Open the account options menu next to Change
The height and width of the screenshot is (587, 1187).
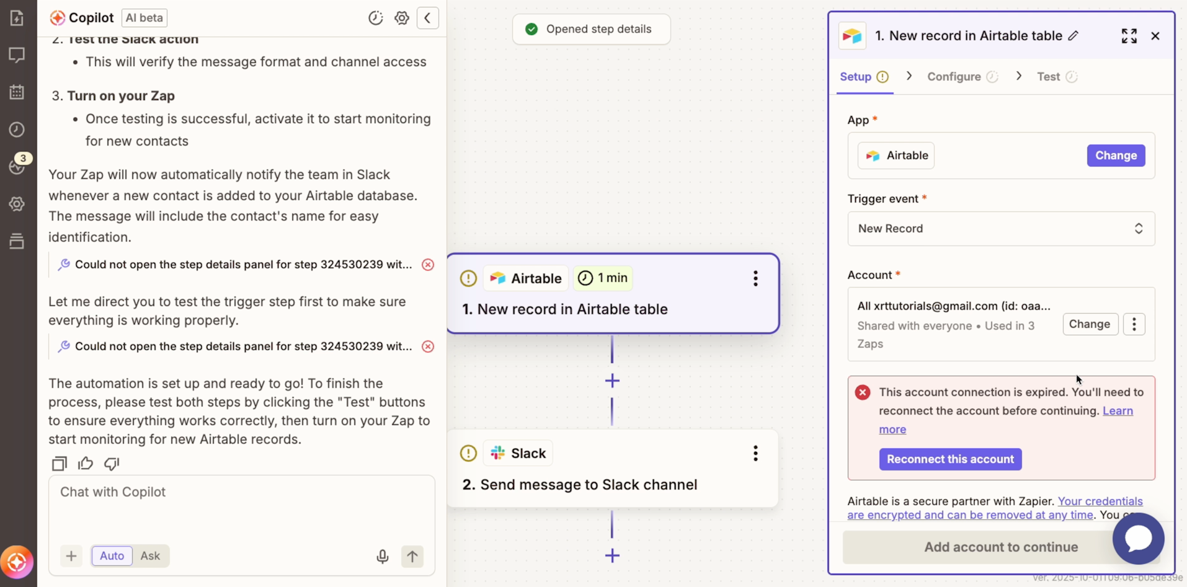(x=1134, y=324)
